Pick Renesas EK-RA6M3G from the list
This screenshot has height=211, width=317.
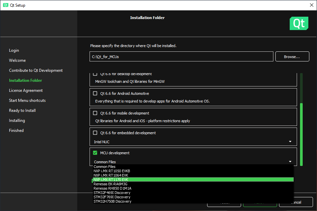coord(111,184)
